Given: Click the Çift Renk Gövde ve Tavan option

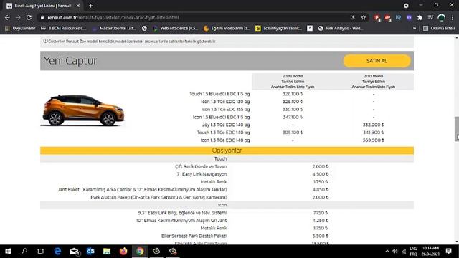Looking at the screenshot, I should coord(201,166).
